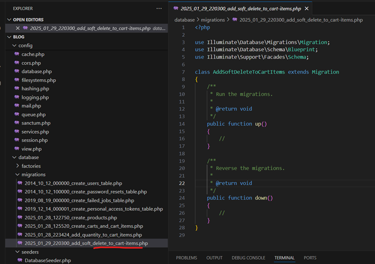This screenshot has width=375, height=264.
Task: Click the PHP icon beside sanctum.php
Action: [17, 123]
